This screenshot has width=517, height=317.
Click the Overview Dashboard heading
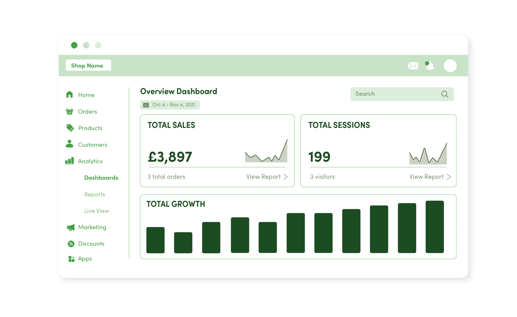click(x=179, y=91)
